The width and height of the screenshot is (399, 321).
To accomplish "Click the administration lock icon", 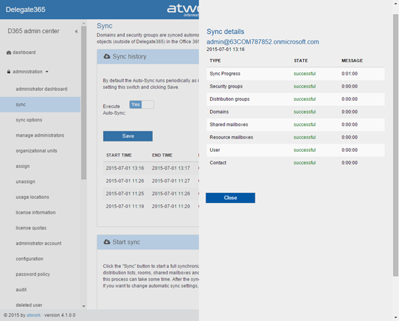I will pyautogui.click(x=9, y=72).
